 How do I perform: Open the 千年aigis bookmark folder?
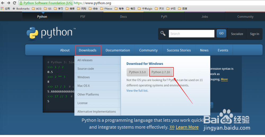pyautogui.click(x=145, y=8)
